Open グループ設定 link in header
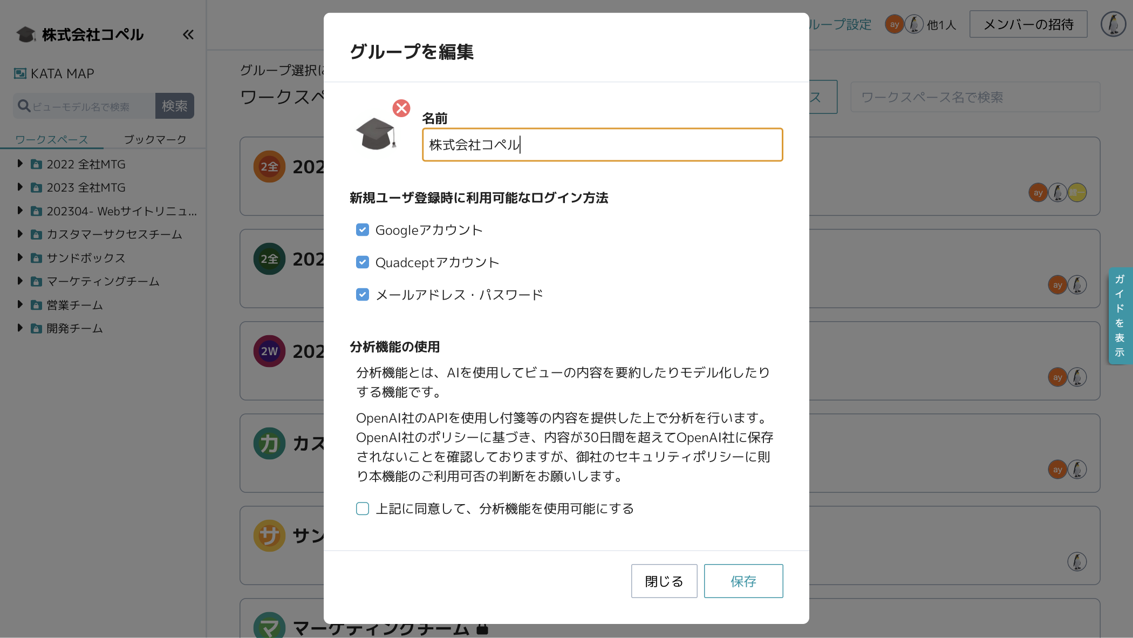1133x638 pixels. 840,24
